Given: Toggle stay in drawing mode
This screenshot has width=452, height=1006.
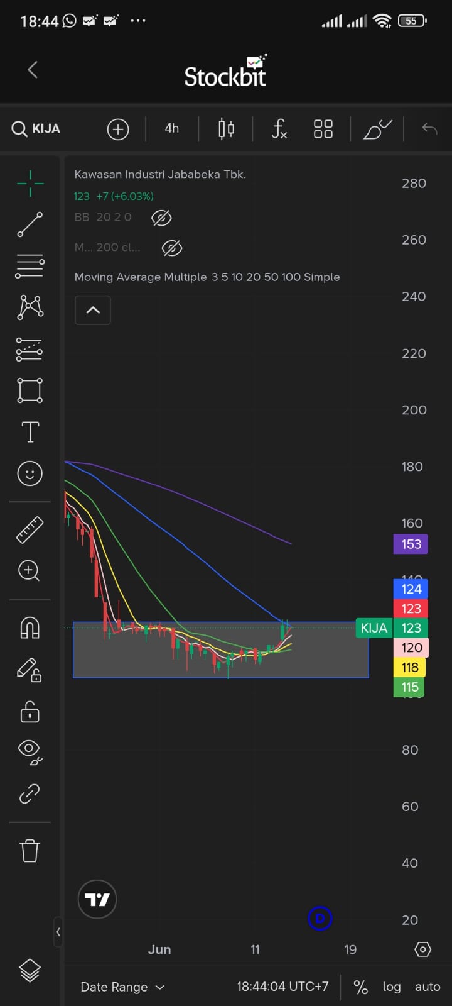Looking at the screenshot, I should coord(30,670).
